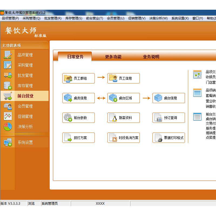The width and height of the screenshot is (216, 216).
Task: Click the XXXX status bar cell
Action: 100,204
